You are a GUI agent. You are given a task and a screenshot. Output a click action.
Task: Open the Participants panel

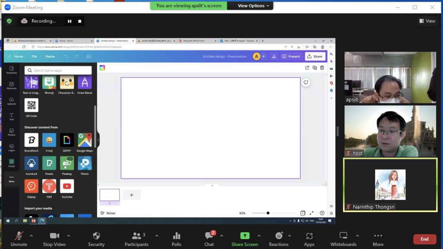click(136, 236)
